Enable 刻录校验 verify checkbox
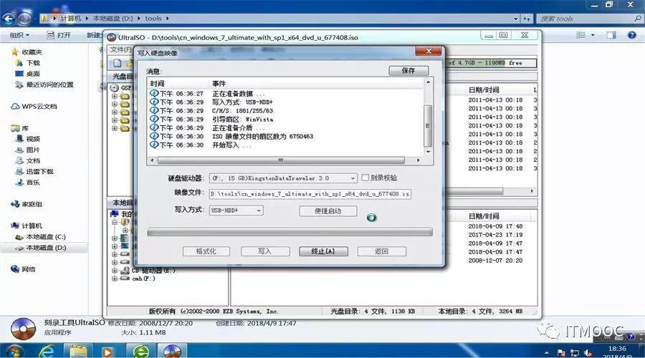 coord(365,178)
